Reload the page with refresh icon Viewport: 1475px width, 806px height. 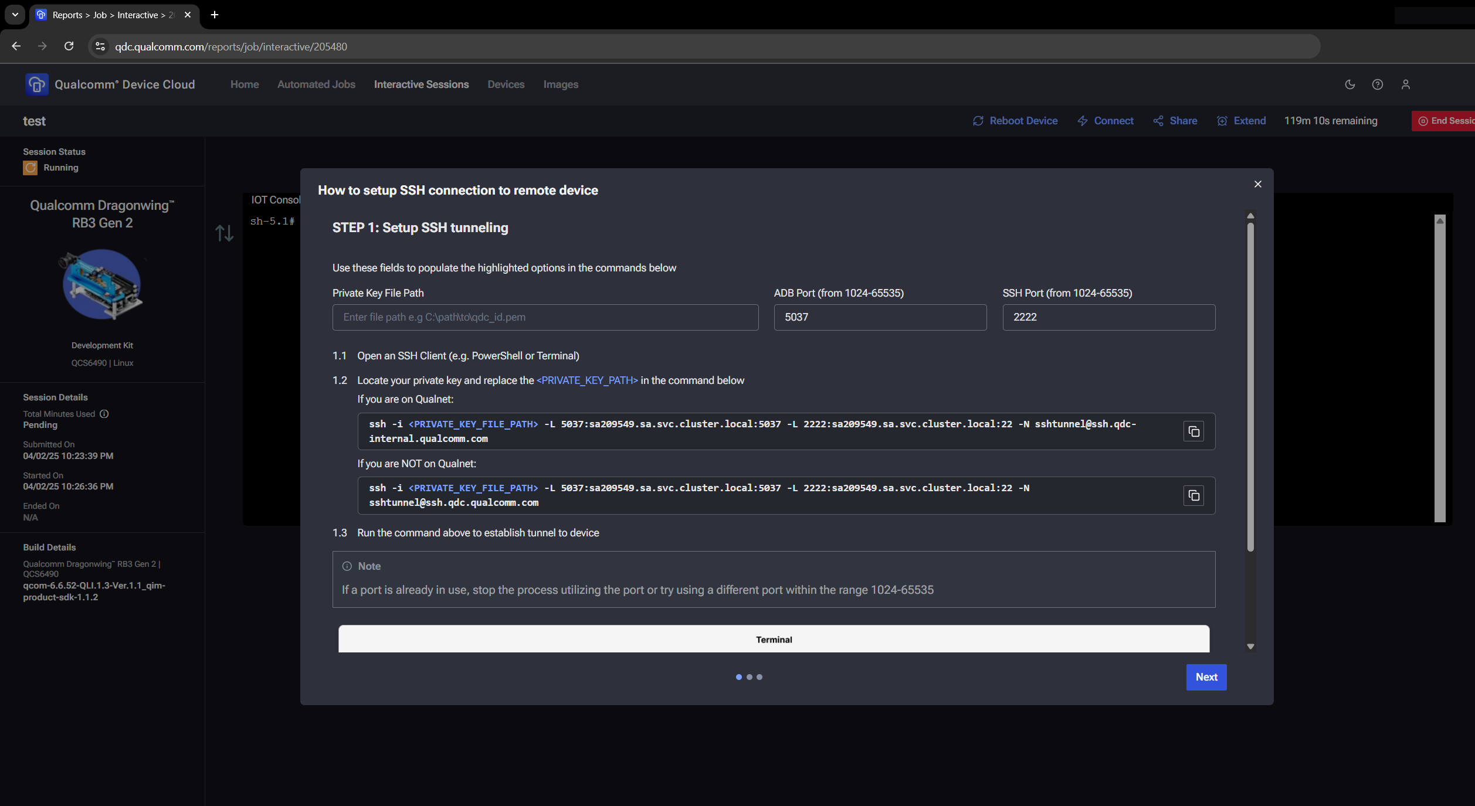69,46
